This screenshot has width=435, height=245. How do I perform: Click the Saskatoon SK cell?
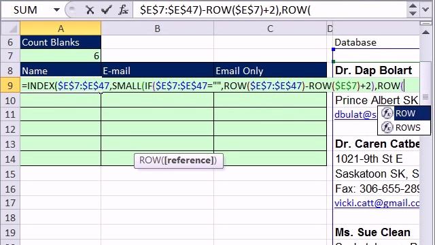376,174
